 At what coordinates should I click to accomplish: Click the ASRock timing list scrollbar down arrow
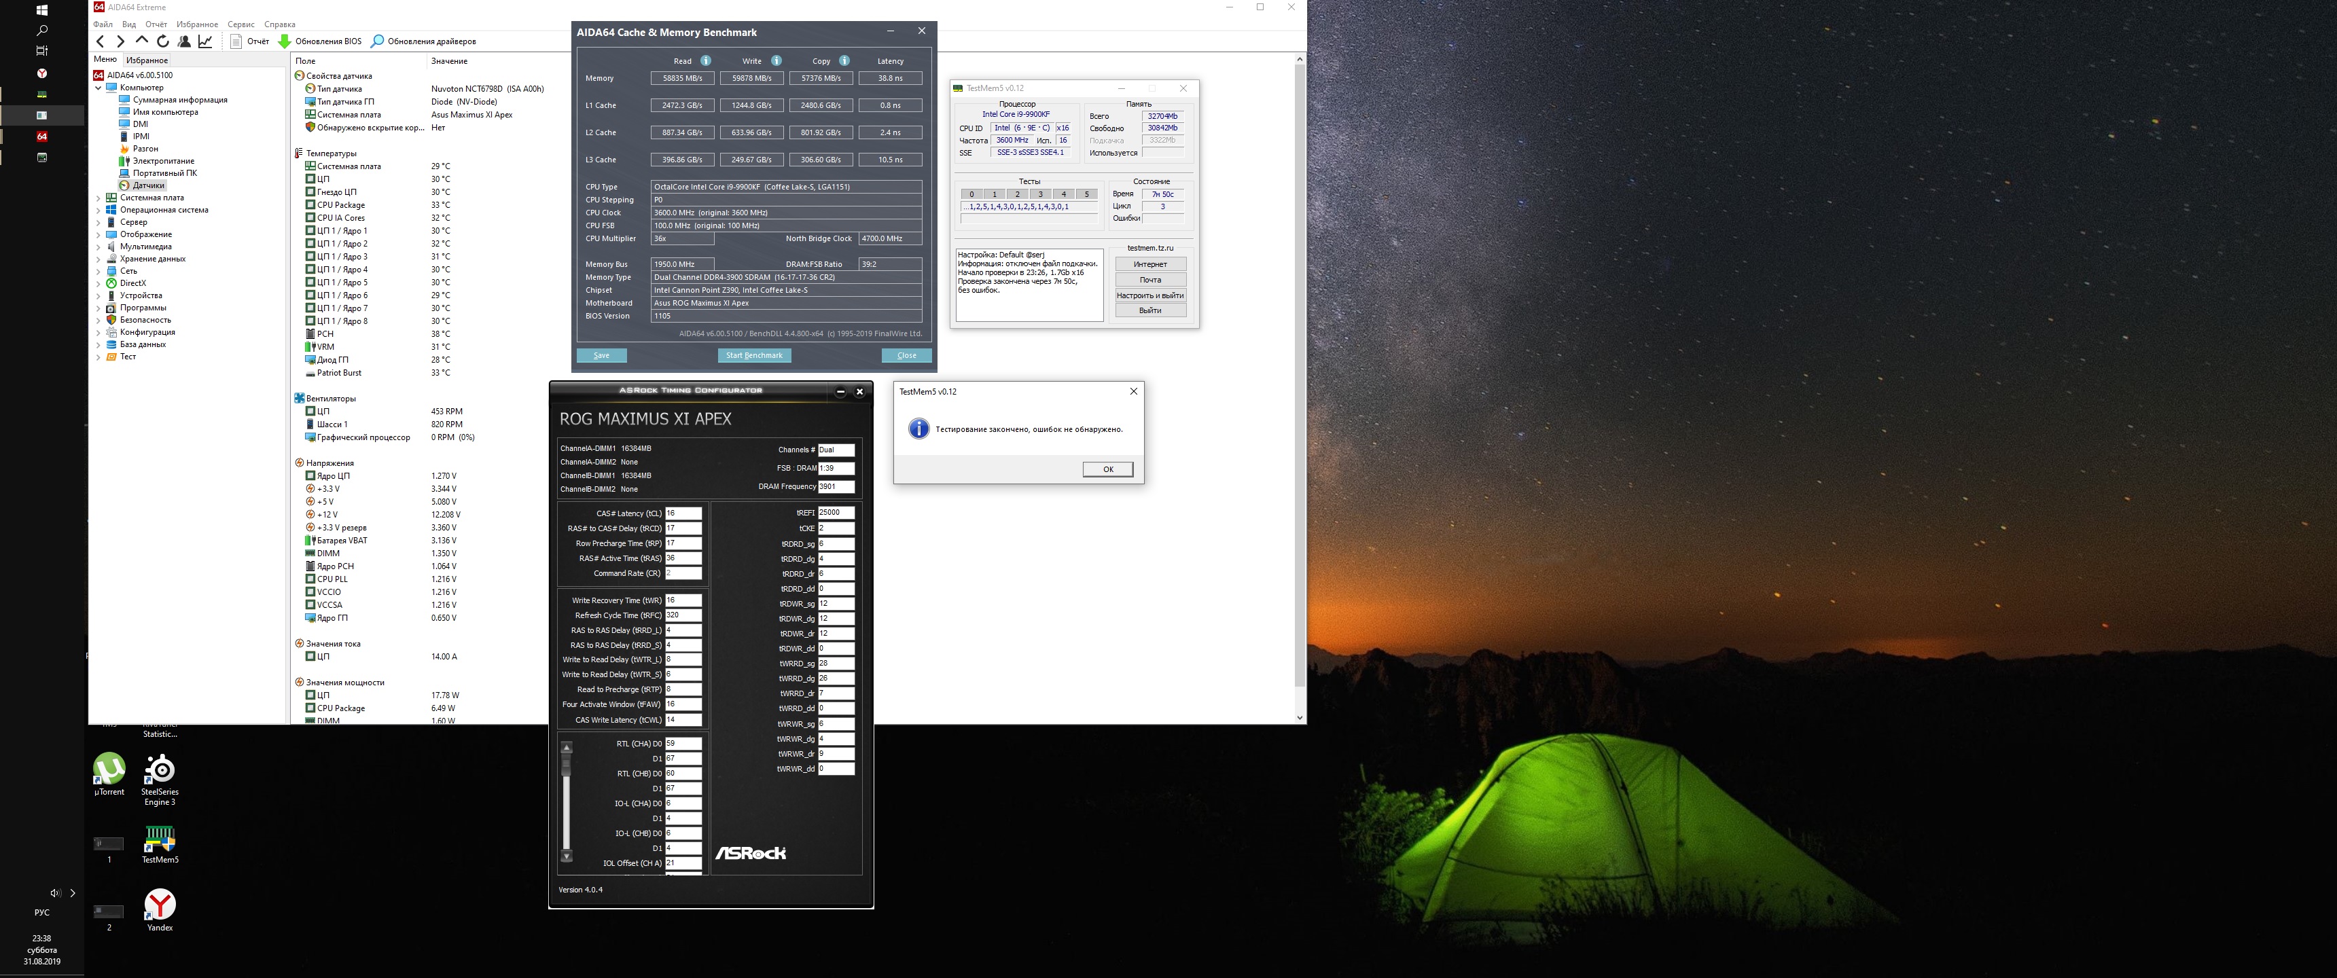[567, 856]
